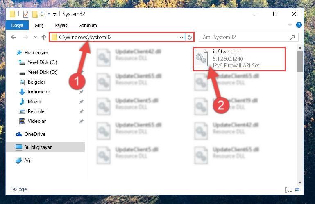Click the new folder quick access icon

pos(35,14)
